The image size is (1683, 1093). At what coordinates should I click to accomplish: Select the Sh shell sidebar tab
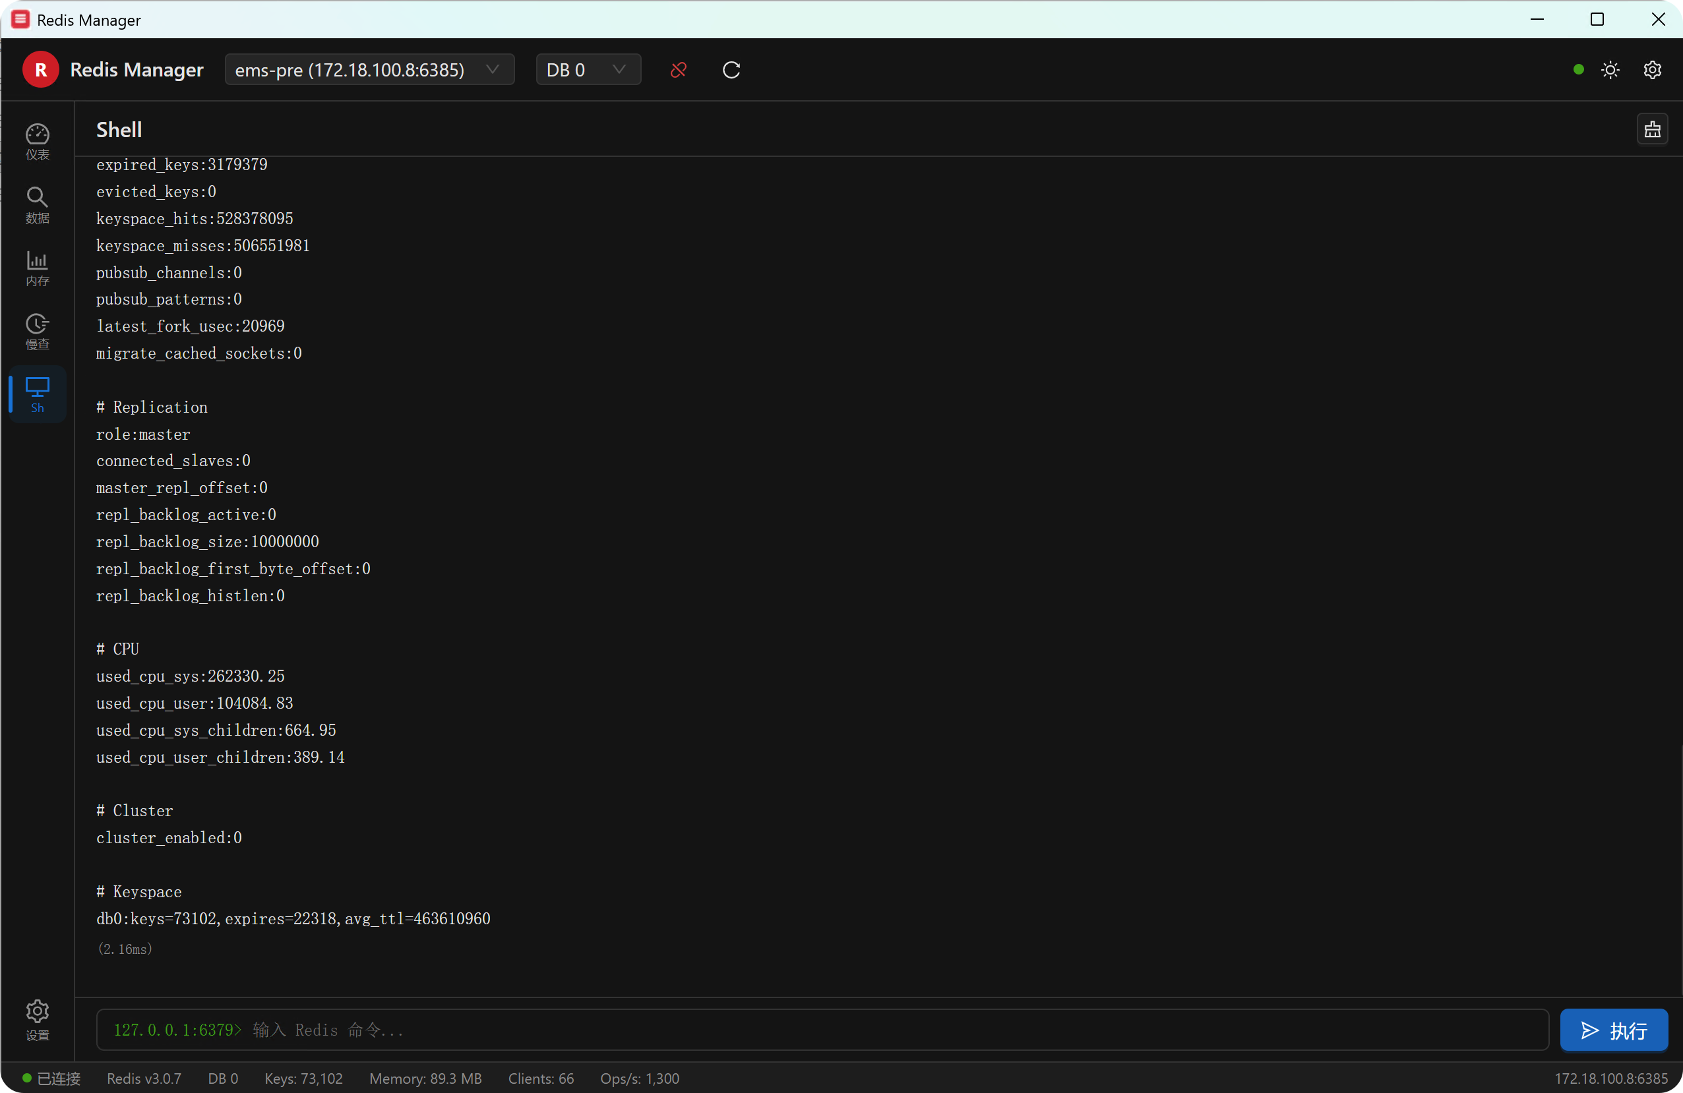(38, 395)
